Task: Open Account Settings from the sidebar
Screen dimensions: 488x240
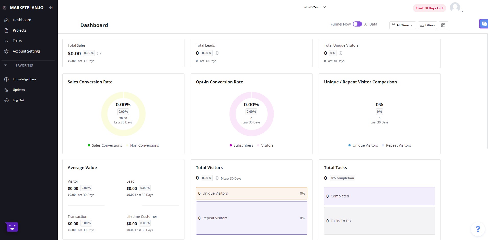Action: click(27, 51)
